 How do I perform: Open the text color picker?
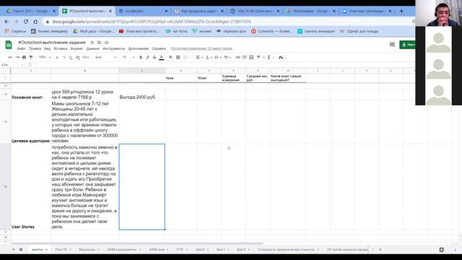click(x=162, y=58)
